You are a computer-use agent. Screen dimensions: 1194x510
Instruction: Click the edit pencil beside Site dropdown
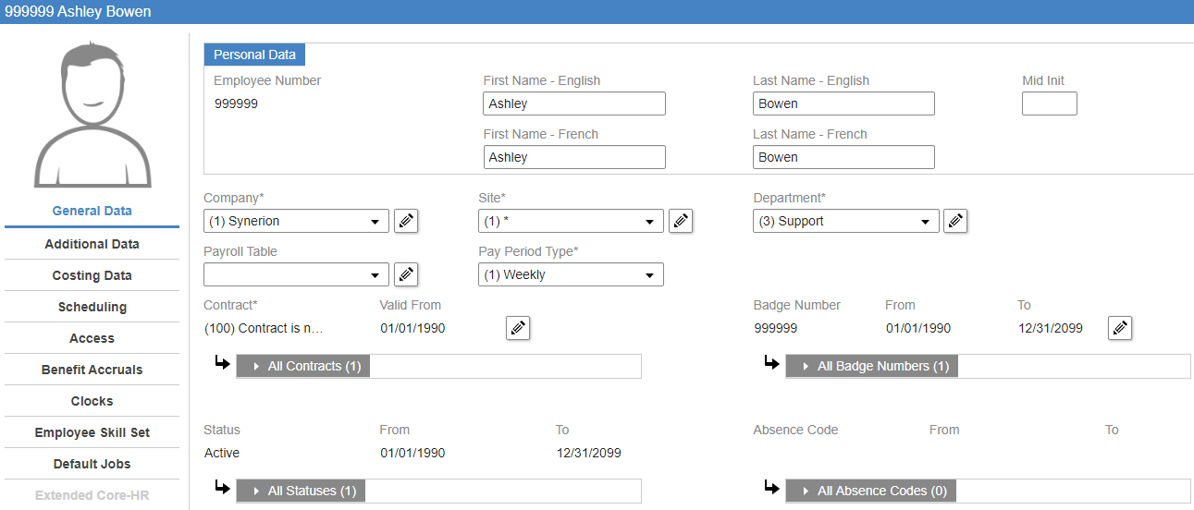681,222
